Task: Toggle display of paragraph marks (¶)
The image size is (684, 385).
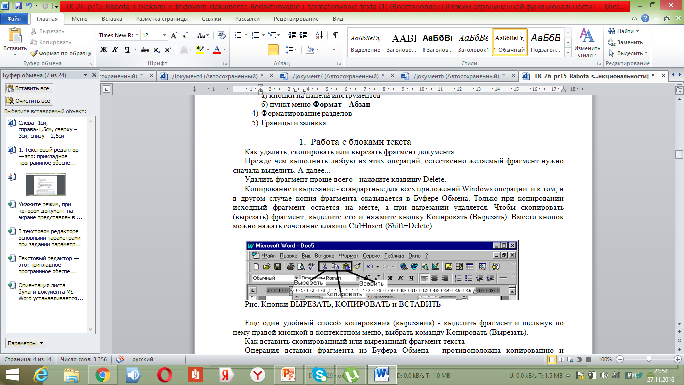Action: pyautogui.click(x=335, y=35)
